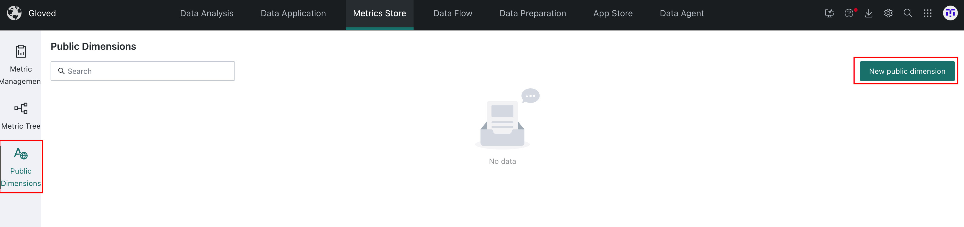Open the Data Agent tab
Screen dimensions: 964x227
(682, 13)
